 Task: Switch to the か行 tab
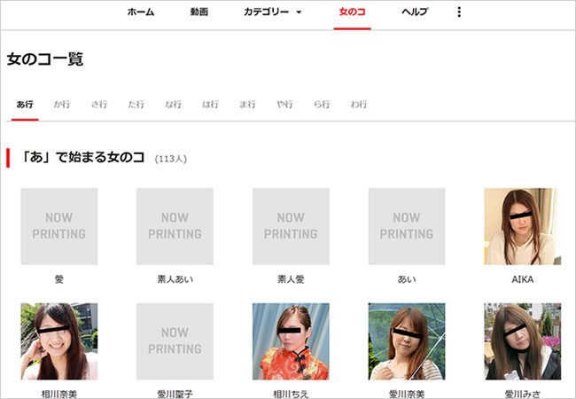pyautogui.click(x=62, y=105)
